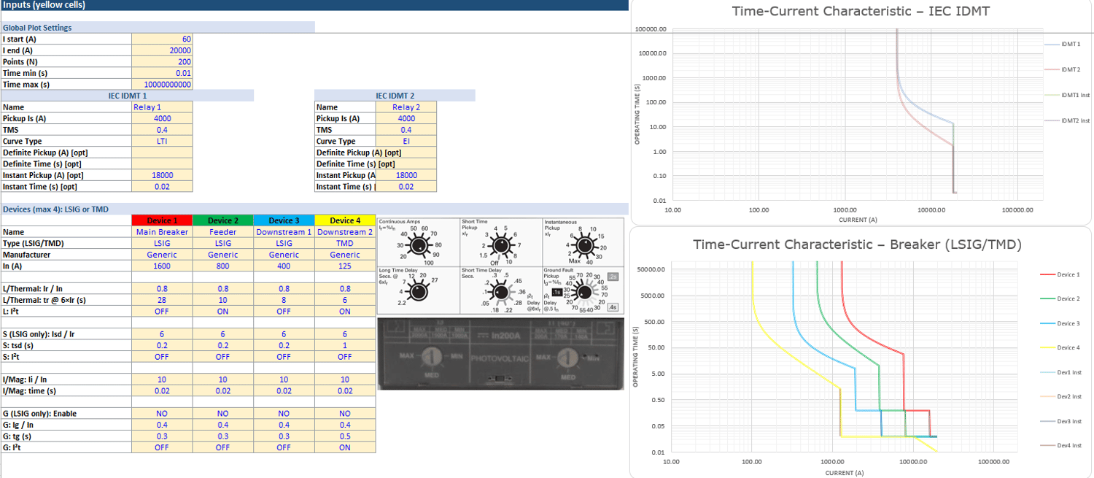Screen dimensions: 1094x478
Task: Select the I end (A) value 20000
Action: point(162,50)
